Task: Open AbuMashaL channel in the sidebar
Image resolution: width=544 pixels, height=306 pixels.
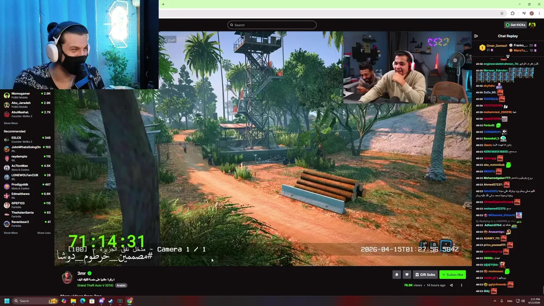Action: [x=27, y=114]
